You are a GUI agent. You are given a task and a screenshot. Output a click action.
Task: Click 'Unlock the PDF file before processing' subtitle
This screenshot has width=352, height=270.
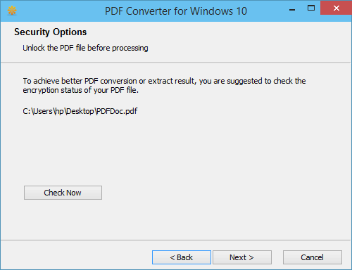[85, 48]
